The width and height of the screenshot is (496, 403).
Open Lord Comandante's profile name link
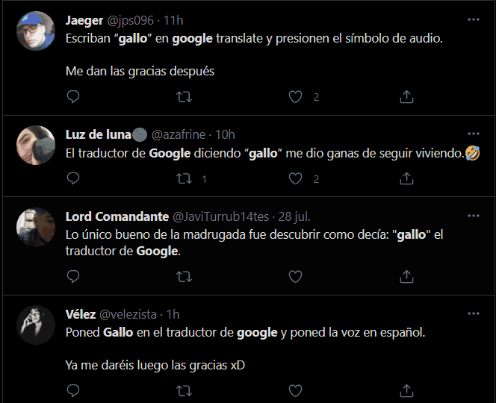pos(117,216)
